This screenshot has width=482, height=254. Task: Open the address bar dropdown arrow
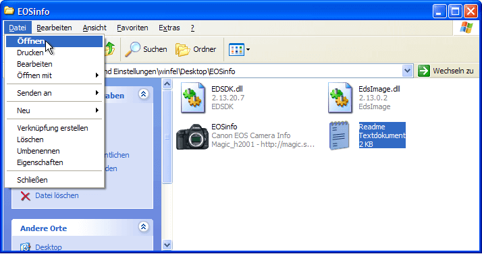click(x=407, y=71)
